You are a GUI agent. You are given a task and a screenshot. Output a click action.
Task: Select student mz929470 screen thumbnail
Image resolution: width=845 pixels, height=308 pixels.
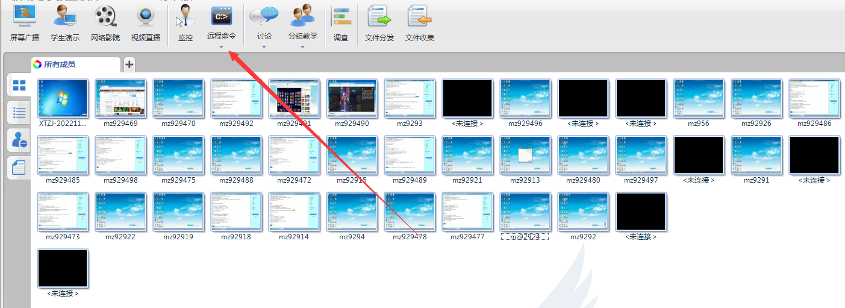coord(179,98)
